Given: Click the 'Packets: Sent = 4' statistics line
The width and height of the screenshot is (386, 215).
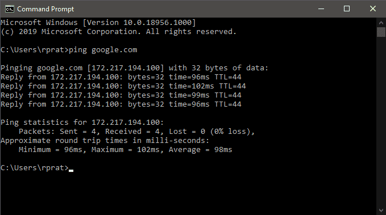Looking at the screenshot, I should coord(136,132).
